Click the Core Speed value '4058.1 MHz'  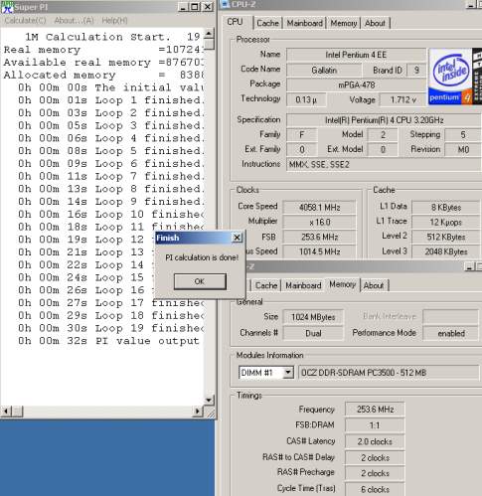pos(320,208)
